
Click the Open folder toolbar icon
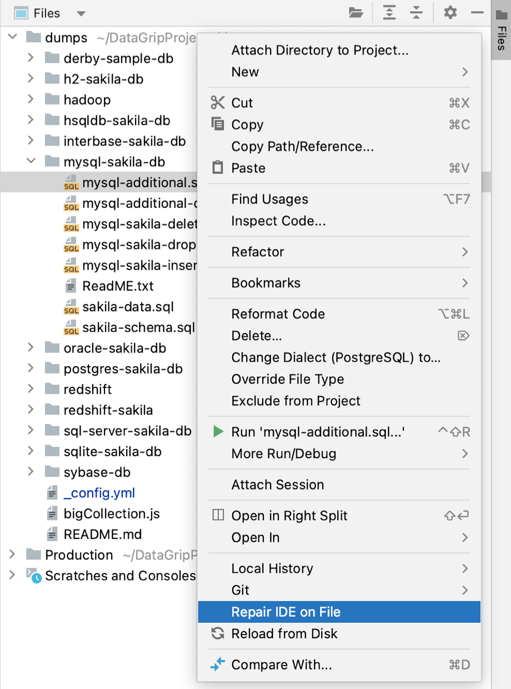pyautogui.click(x=355, y=13)
